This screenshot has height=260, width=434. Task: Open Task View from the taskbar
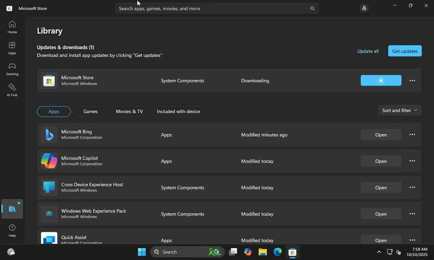233,252
